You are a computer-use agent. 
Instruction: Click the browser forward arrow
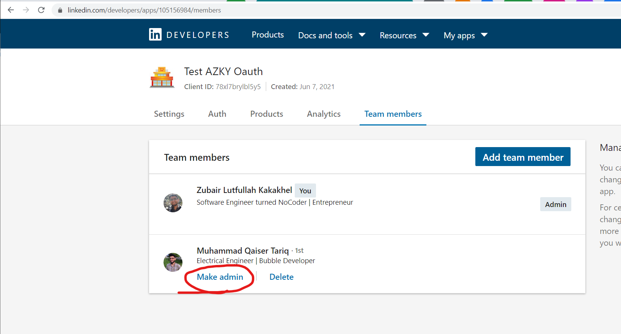(26, 10)
